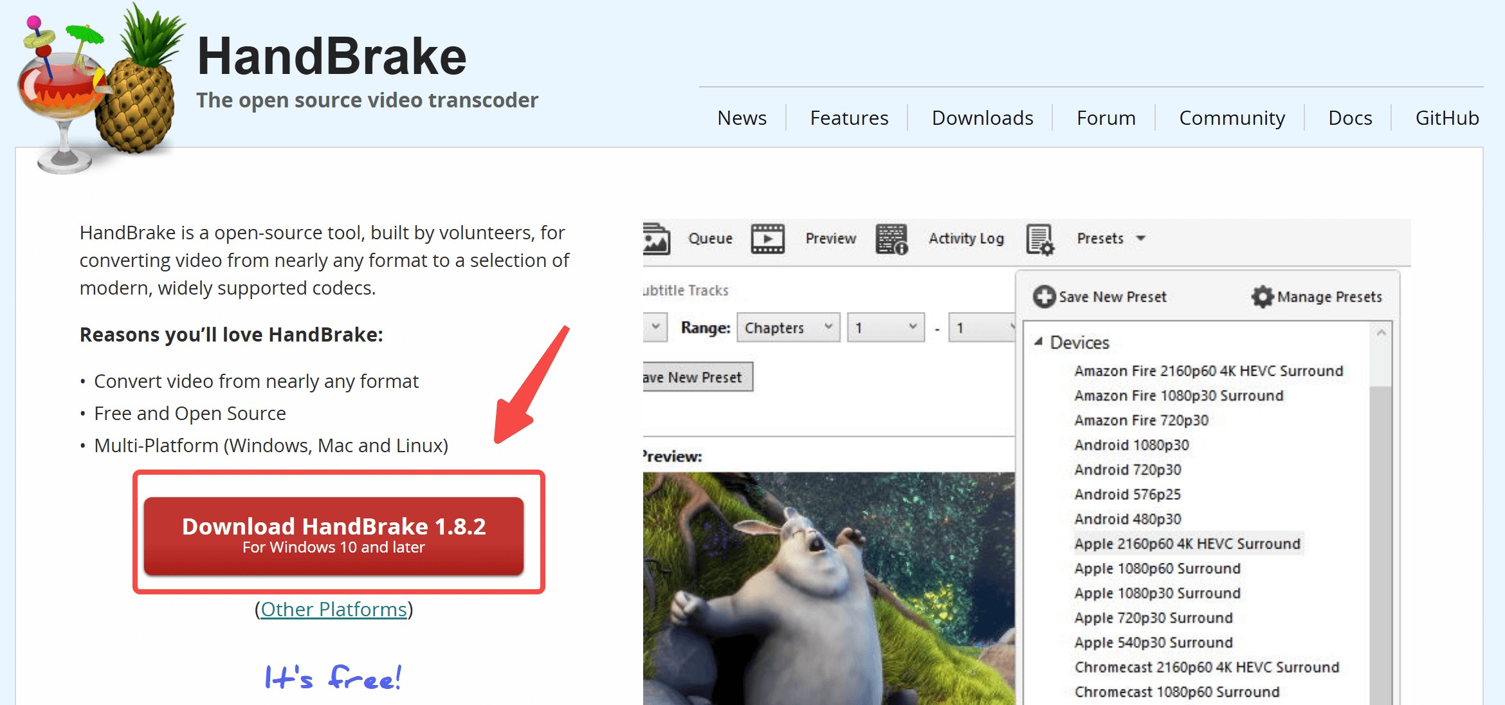Switch to the Subtitle Tracks tab

click(x=686, y=290)
